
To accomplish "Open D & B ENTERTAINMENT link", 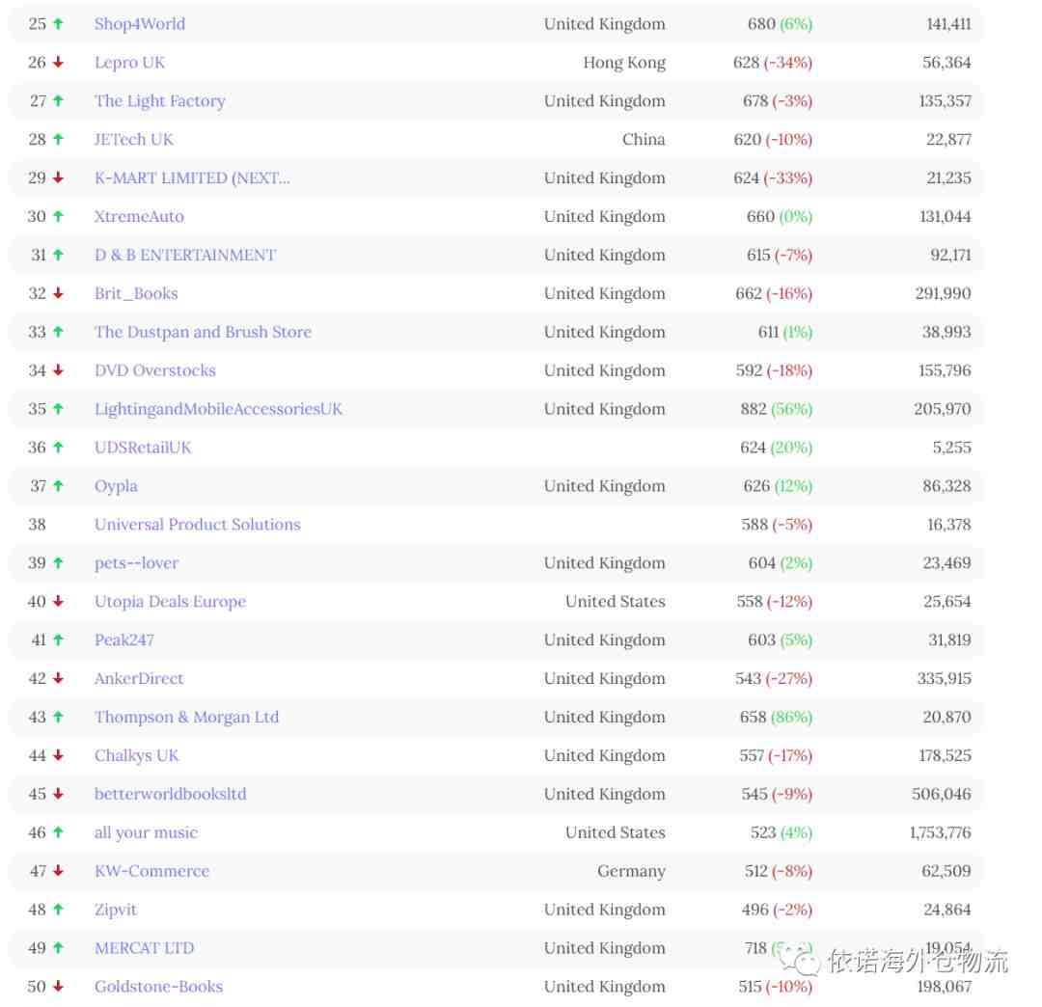I will click(184, 255).
